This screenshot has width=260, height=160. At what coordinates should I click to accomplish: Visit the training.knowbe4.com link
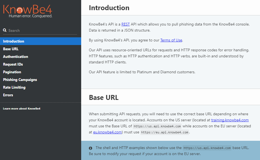click(230, 120)
